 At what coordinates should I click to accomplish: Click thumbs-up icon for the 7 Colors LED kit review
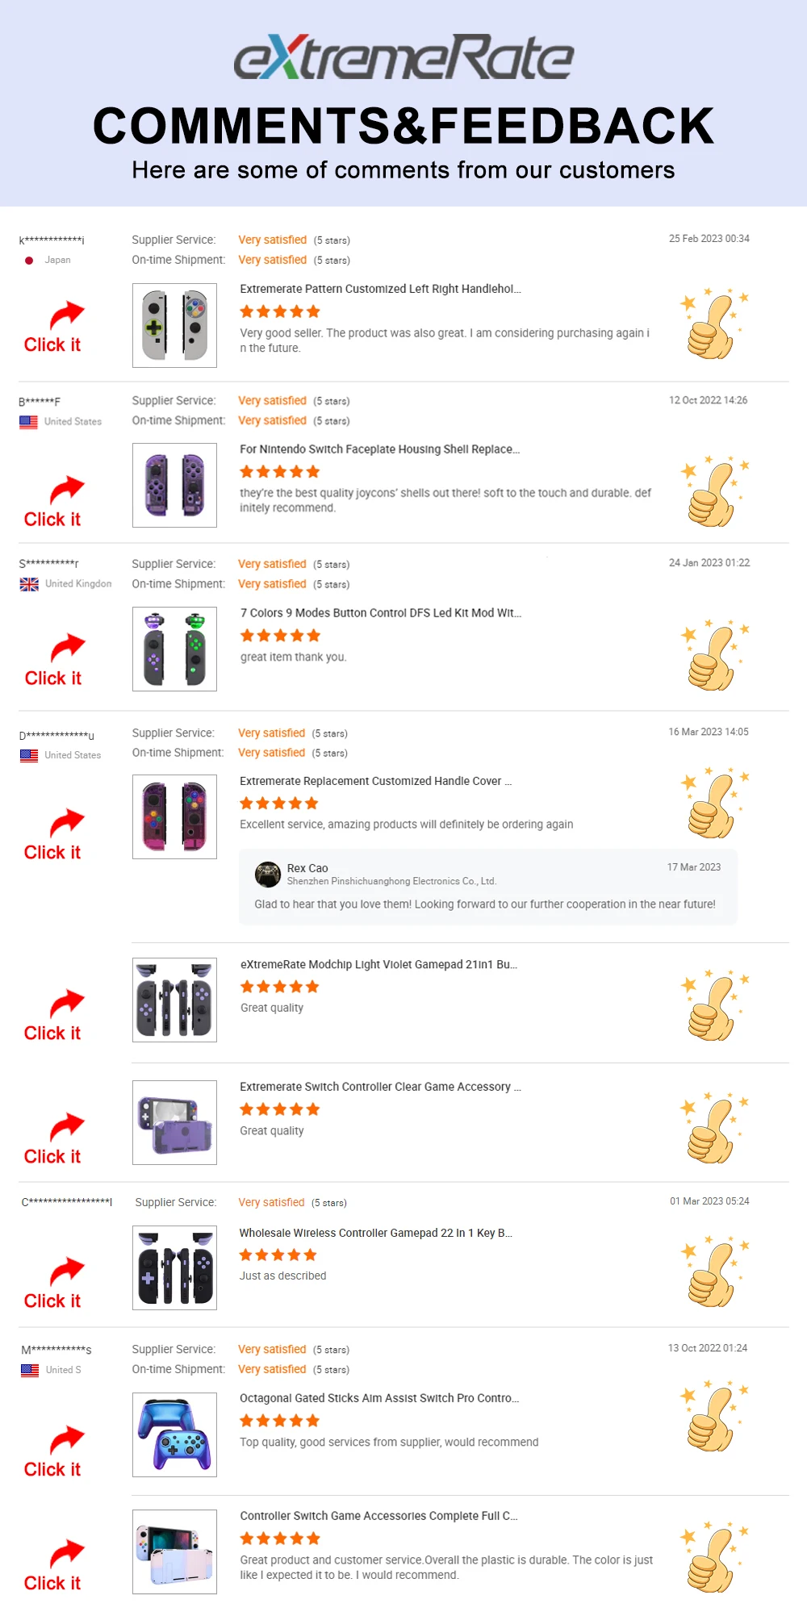713,655
